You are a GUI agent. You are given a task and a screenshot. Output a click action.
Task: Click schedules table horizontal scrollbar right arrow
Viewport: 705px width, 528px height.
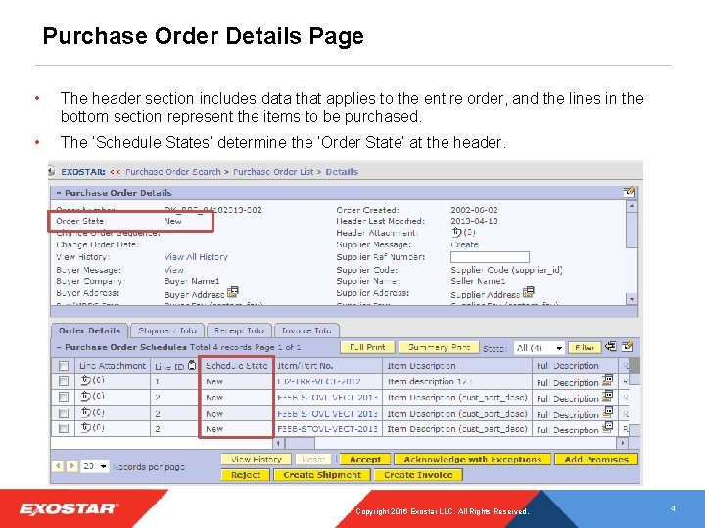click(x=622, y=443)
